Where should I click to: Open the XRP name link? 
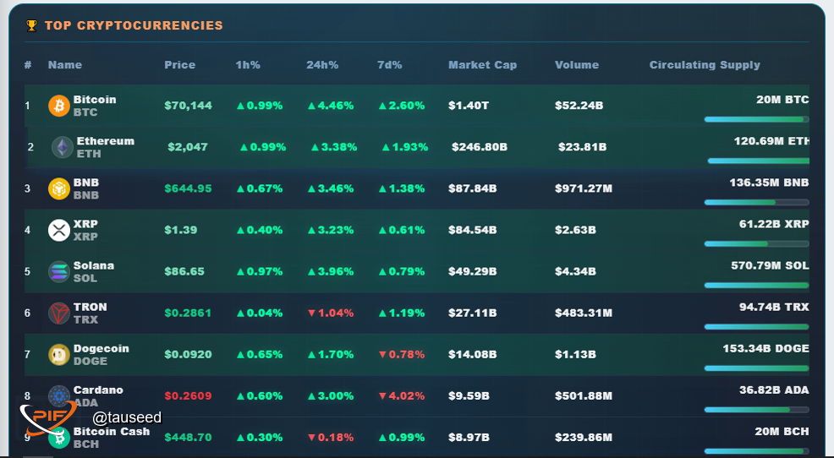(85, 224)
